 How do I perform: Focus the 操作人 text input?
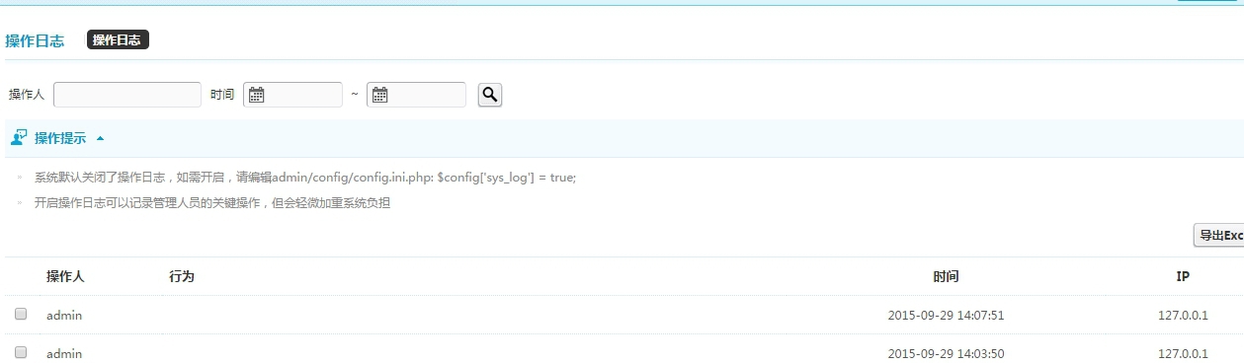coord(127,95)
